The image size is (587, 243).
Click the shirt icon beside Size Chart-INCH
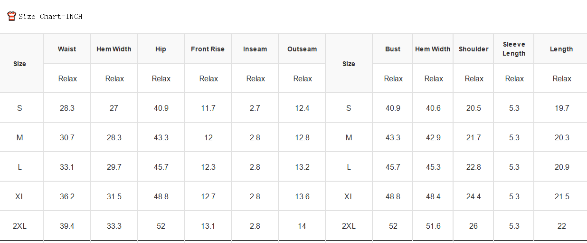click(12, 16)
